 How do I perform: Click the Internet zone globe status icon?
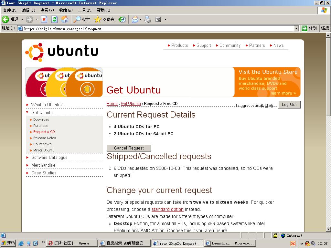tap(283, 235)
